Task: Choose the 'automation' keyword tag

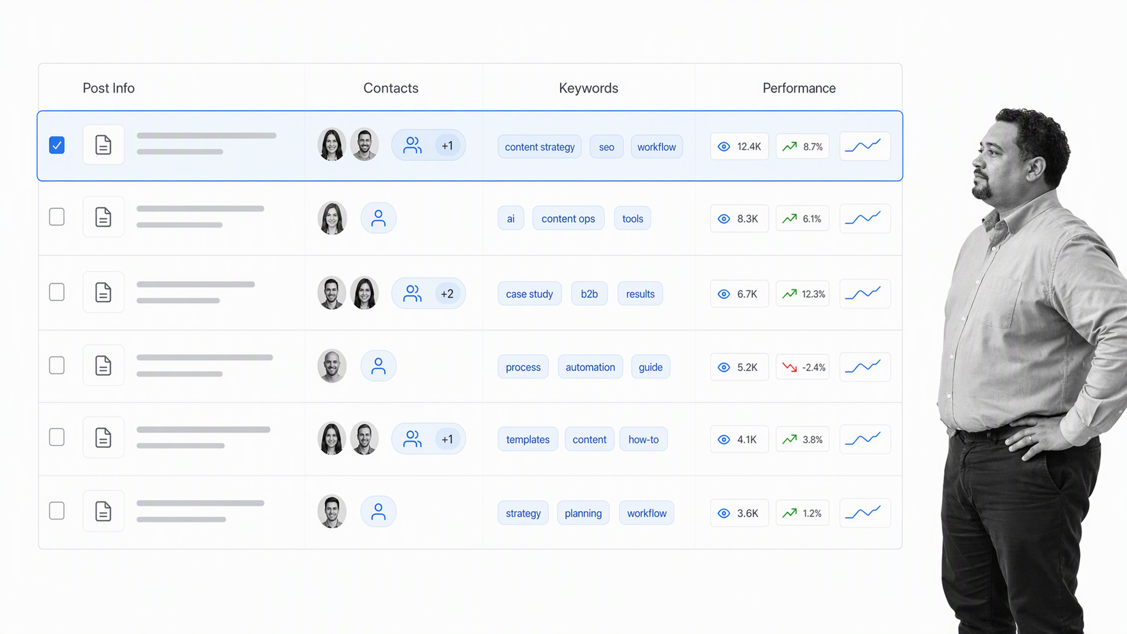Action: tap(590, 367)
